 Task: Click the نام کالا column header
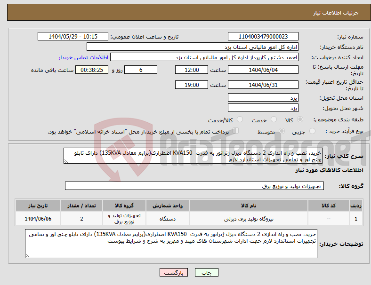click(x=249, y=206)
